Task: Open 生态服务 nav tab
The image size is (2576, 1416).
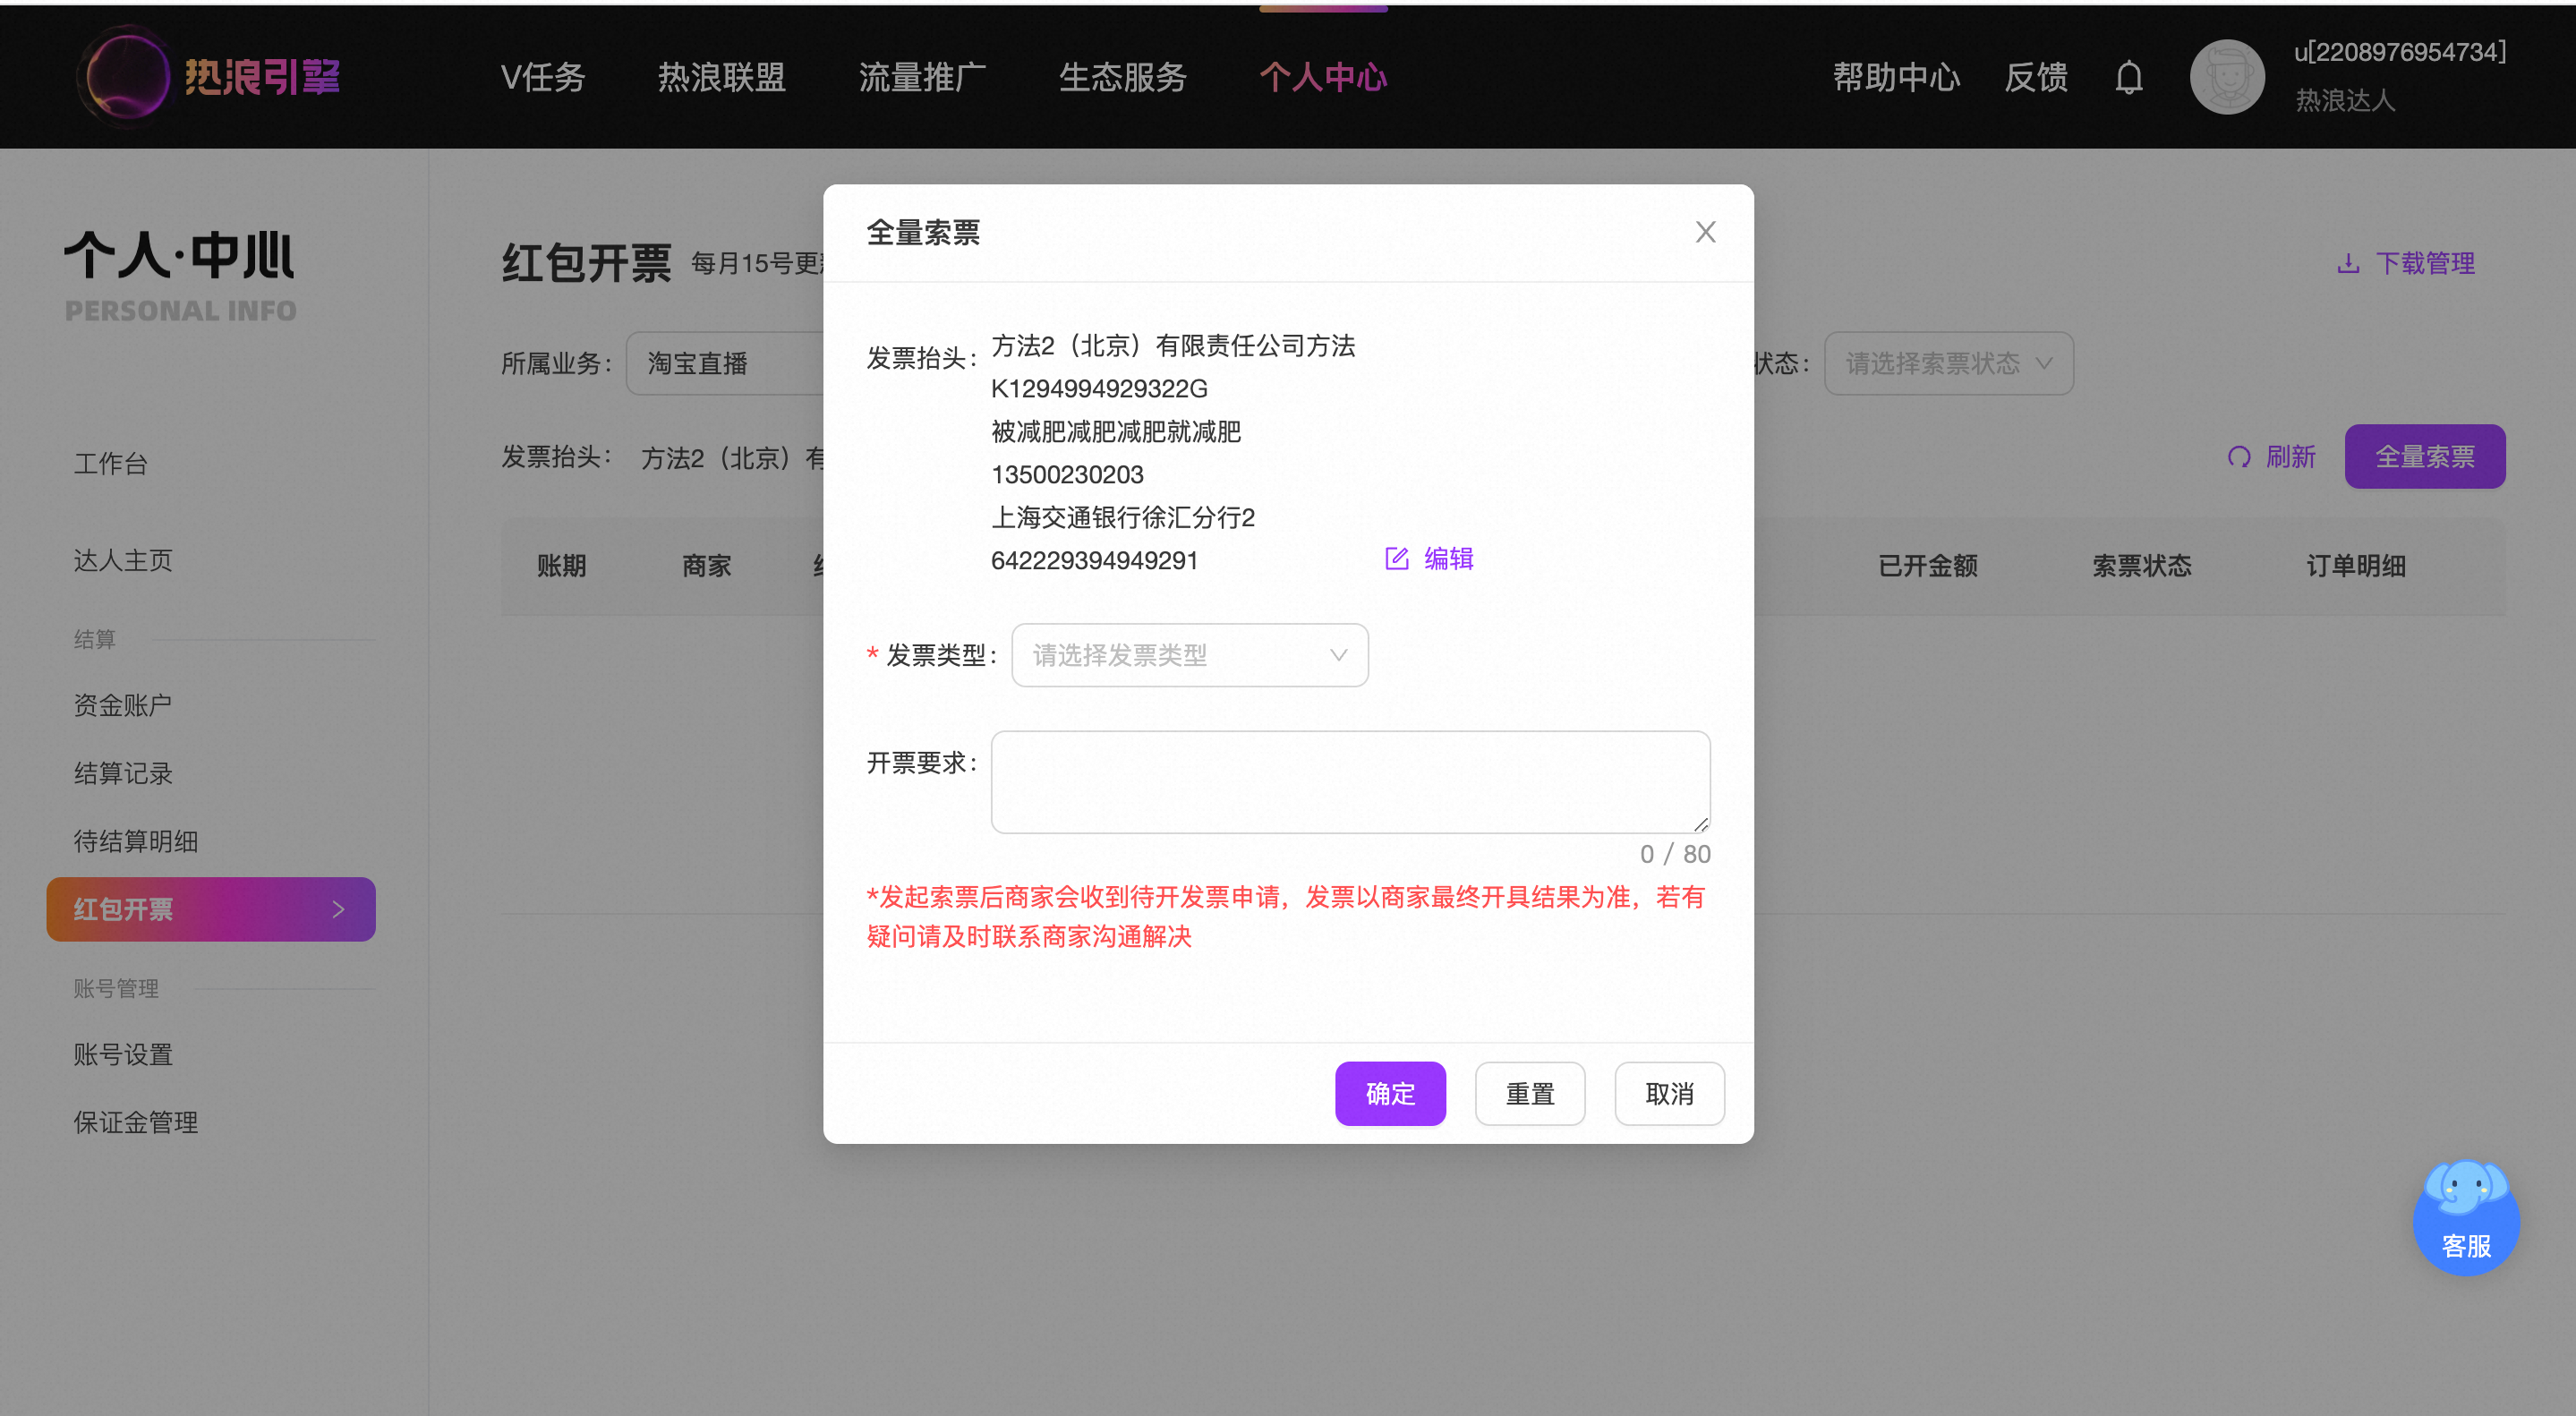Action: [1122, 77]
